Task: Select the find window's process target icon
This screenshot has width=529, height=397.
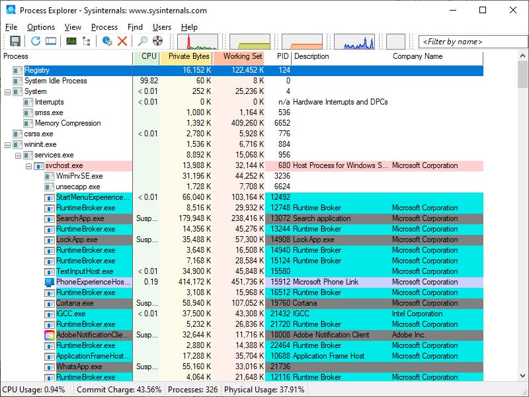Action: coord(157,41)
